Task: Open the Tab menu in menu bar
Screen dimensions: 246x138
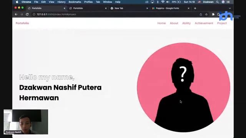Action: point(98,2)
